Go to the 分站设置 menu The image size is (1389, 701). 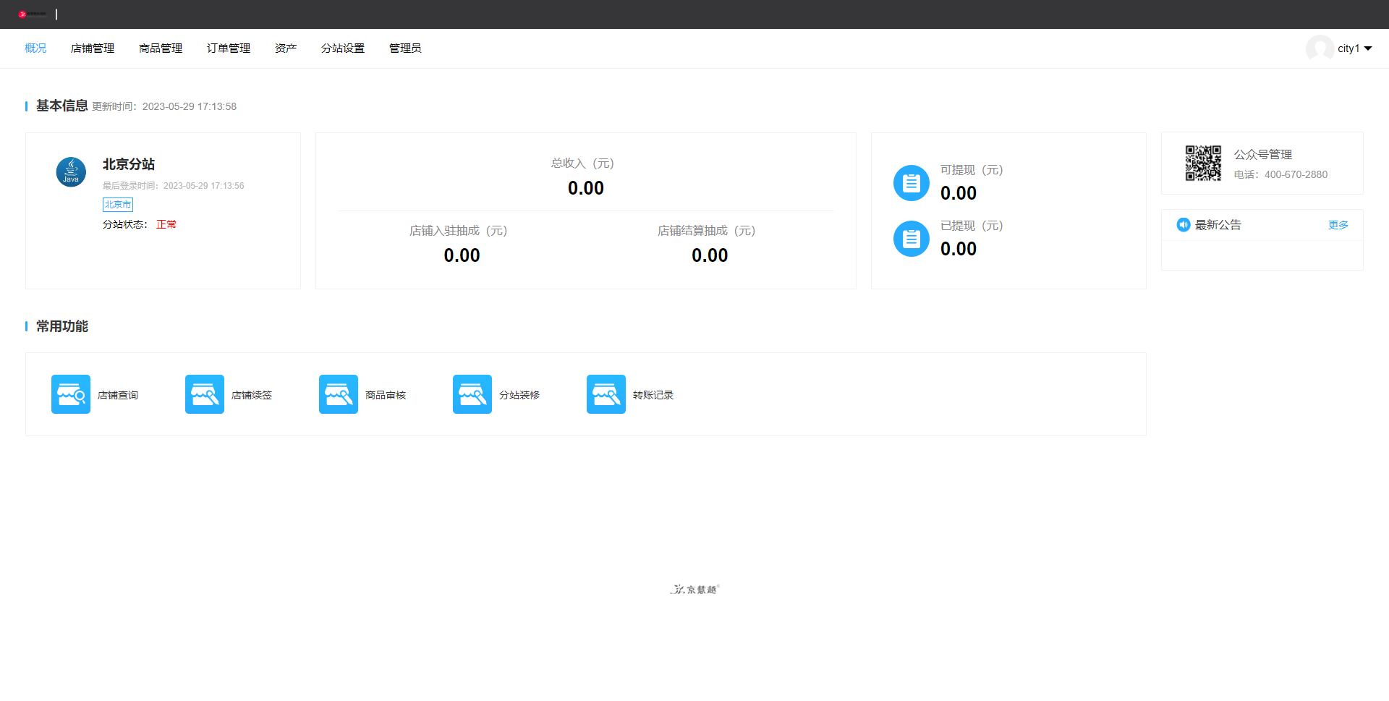pos(343,48)
